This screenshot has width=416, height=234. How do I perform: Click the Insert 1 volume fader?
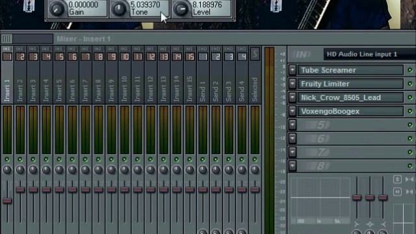point(7,201)
